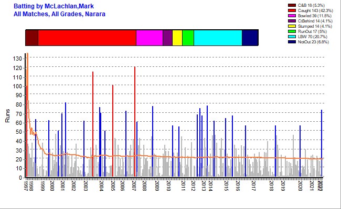The height and width of the screenshot is (209, 341).
Task: Click the Bowled magenta legend swatch
Action: (293, 16)
